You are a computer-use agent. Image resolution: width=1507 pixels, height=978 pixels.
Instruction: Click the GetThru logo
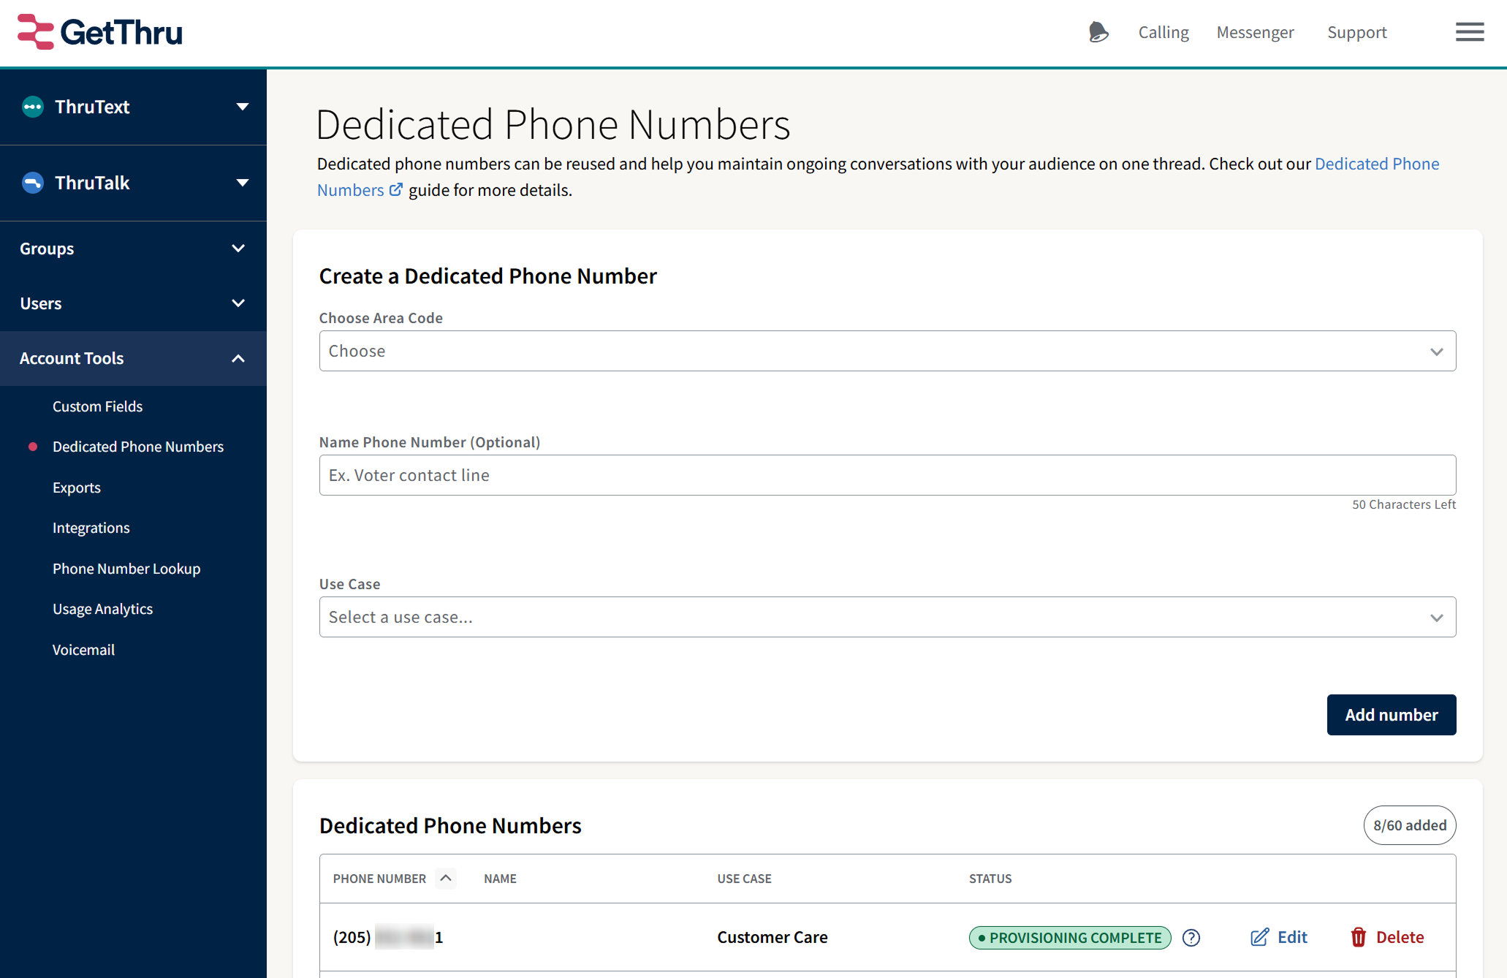pyautogui.click(x=100, y=32)
